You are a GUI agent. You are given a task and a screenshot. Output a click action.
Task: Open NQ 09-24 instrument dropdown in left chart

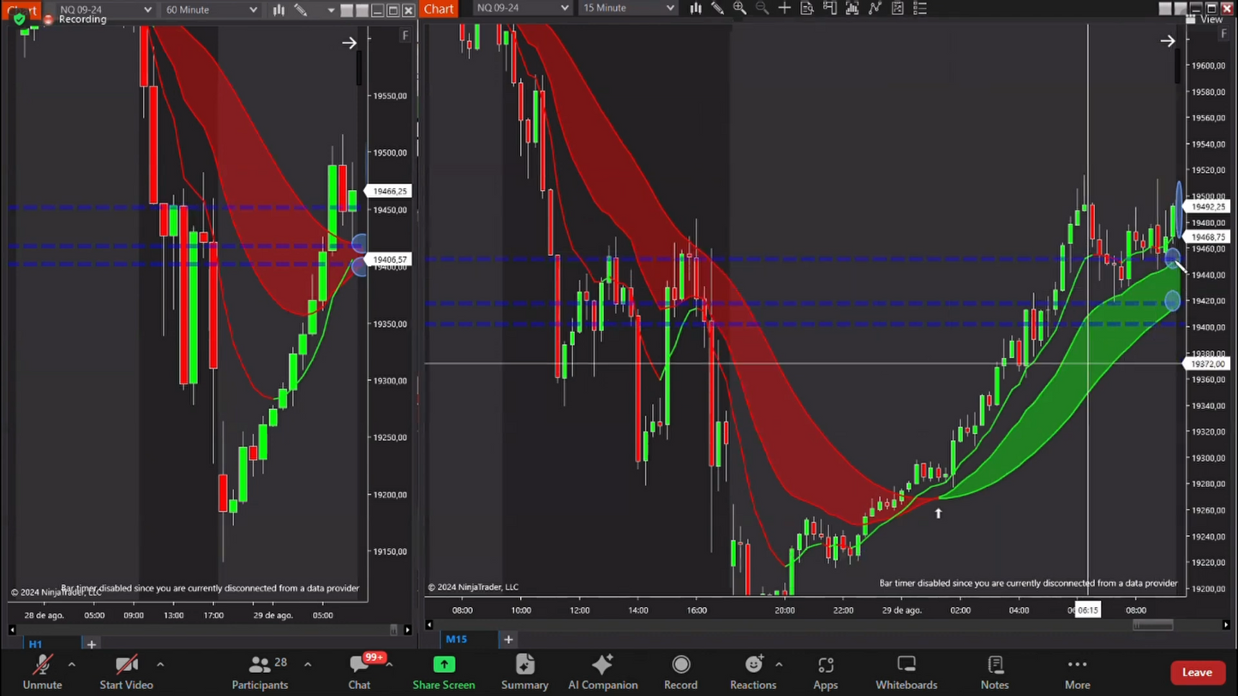coord(106,9)
